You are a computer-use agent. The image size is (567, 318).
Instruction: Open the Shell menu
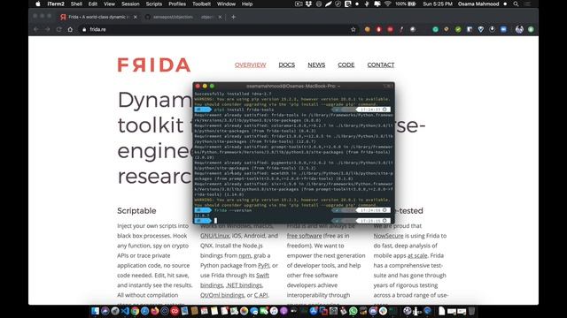coord(76,4)
